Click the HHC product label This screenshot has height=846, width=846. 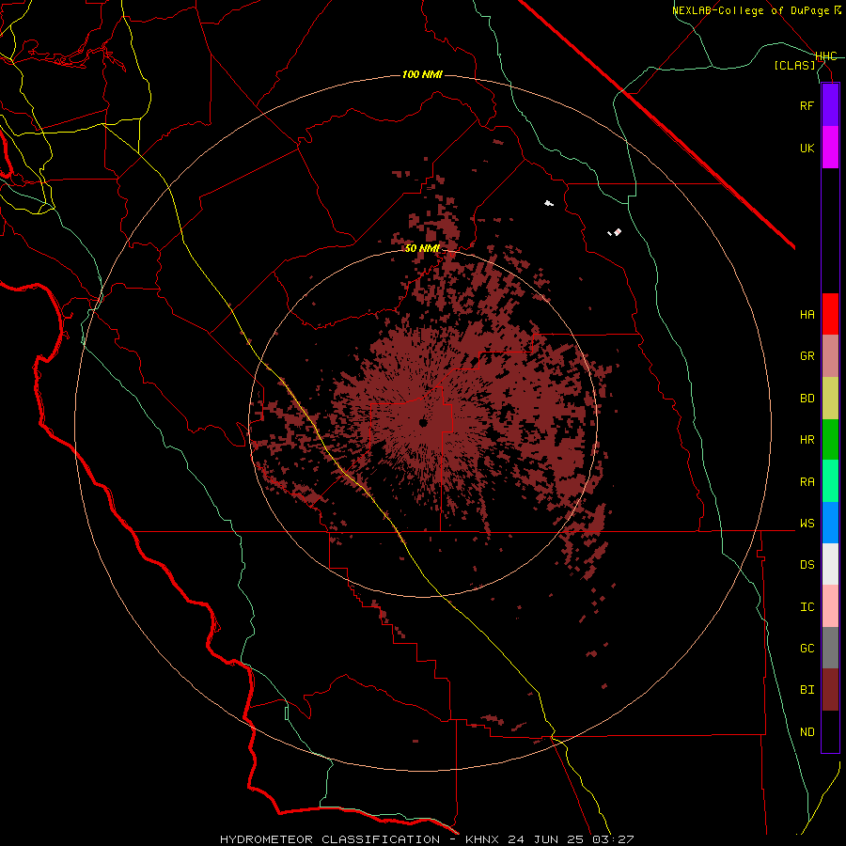point(826,56)
